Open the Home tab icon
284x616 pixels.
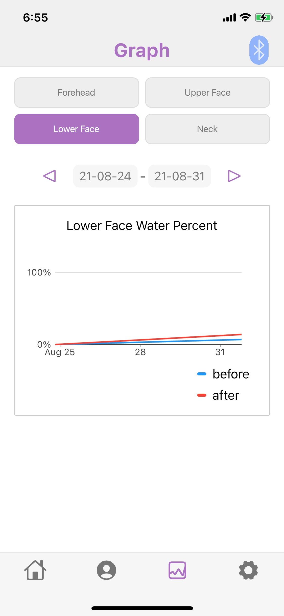tap(35, 570)
